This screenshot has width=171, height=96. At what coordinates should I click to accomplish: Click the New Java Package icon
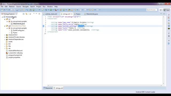61,10
